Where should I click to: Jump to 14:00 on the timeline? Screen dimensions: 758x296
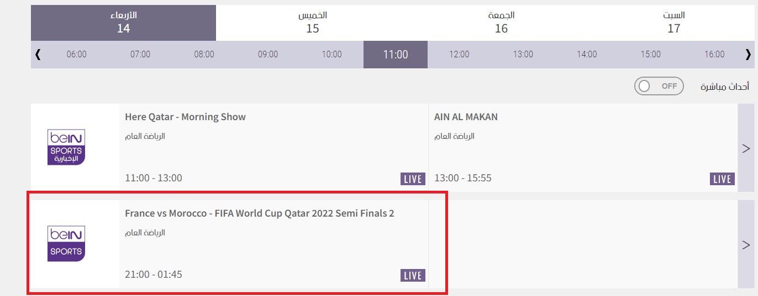pyautogui.click(x=587, y=55)
